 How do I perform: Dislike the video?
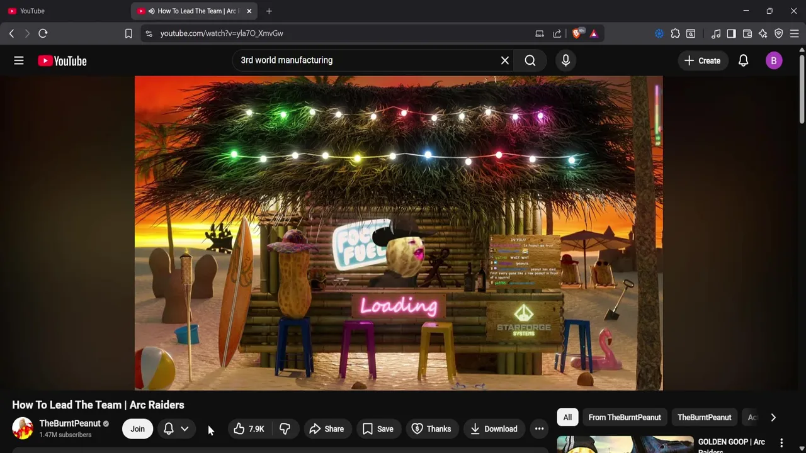click(285, 429)
